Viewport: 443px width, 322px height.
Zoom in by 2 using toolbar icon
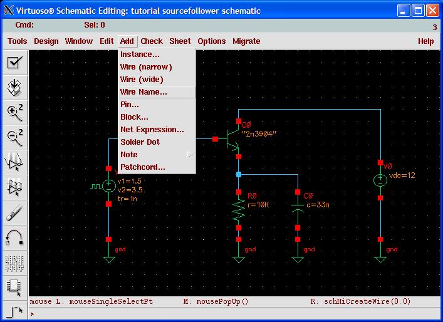pyautogui.click(x=15, y=113)
